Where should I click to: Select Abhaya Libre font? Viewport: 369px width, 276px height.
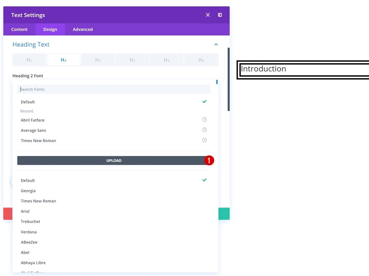click(x=114, y=263)
